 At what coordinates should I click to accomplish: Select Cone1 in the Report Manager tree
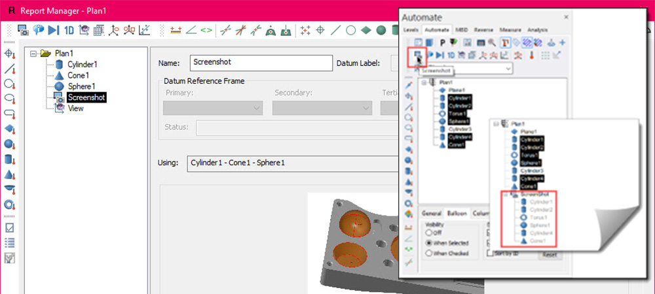point(78,75)
